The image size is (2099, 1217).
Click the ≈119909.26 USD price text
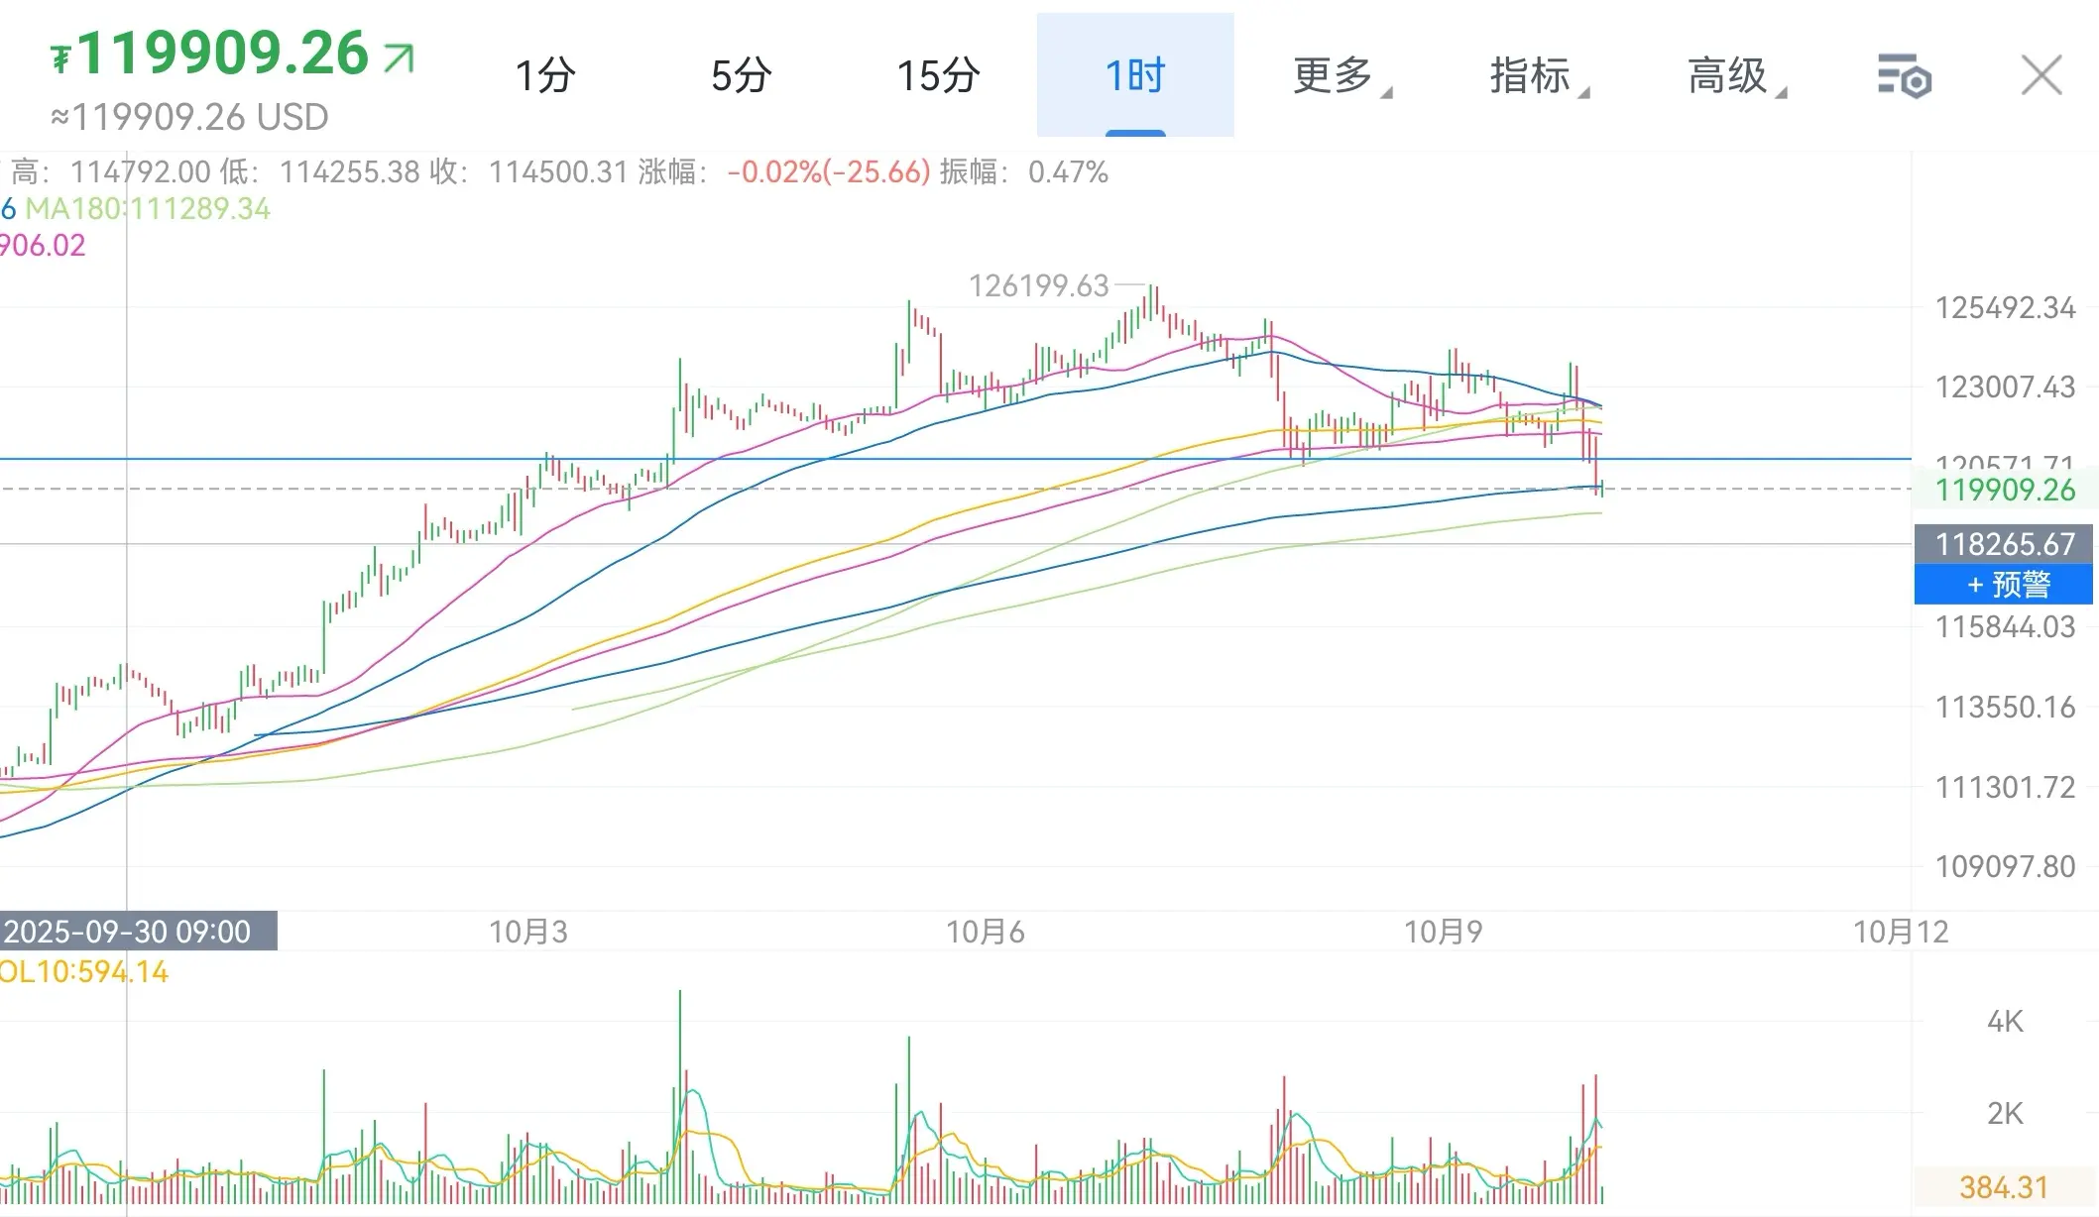(x=190, y=118)
